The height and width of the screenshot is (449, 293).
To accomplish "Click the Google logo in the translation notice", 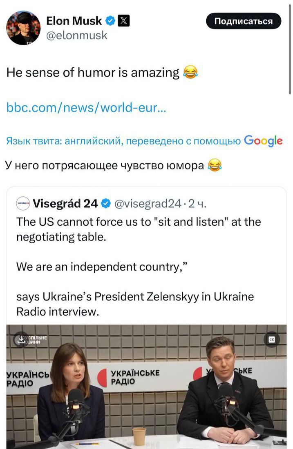I will 263,141.
